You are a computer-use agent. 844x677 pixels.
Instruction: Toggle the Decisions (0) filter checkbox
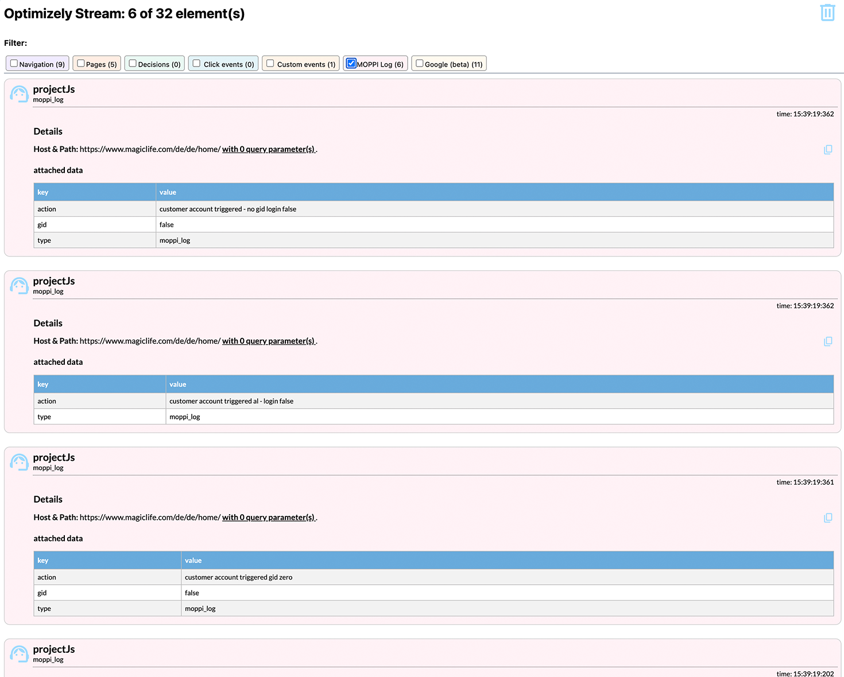click(133, 64)
